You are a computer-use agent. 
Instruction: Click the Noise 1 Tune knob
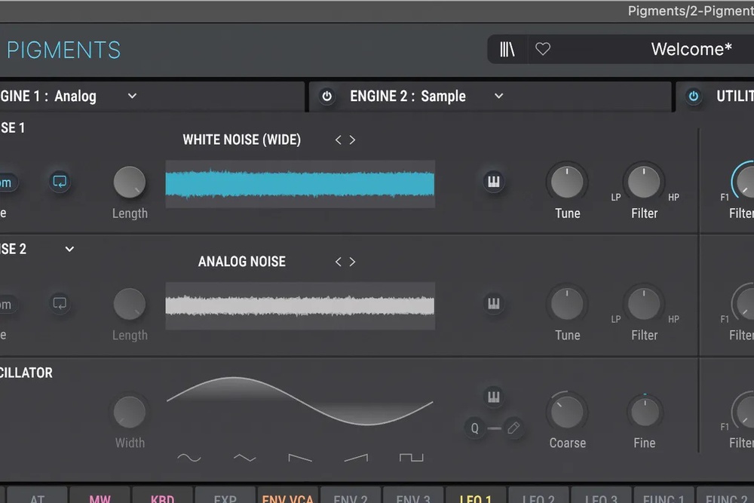[567, 182]
